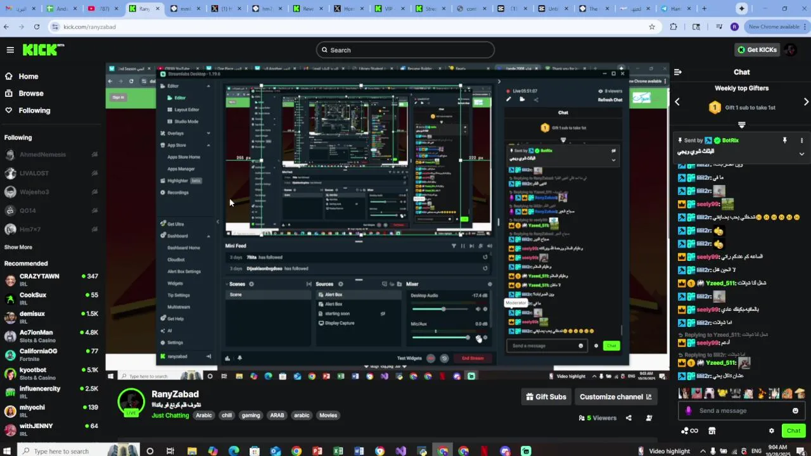This screenshot has width=811, height=456.
Task: Open pinned message options menu
Action: click(x=801, y=141)
